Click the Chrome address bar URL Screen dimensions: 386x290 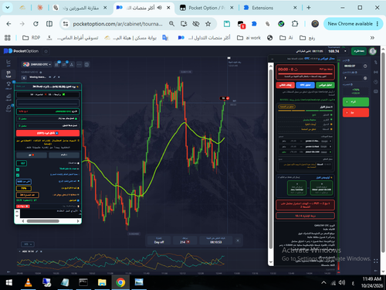117,24
